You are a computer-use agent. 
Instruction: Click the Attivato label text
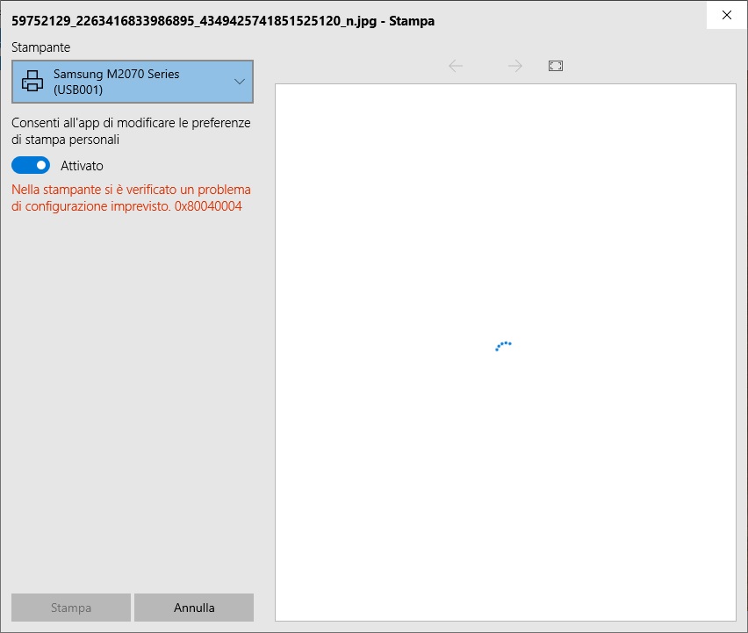[x=82, y=166]
